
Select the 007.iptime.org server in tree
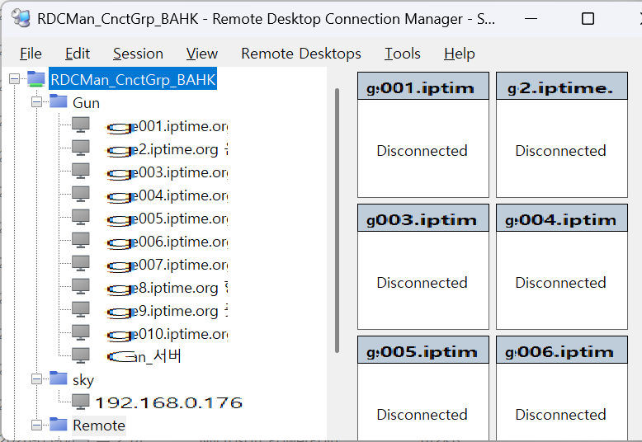(x=167, y=266)
